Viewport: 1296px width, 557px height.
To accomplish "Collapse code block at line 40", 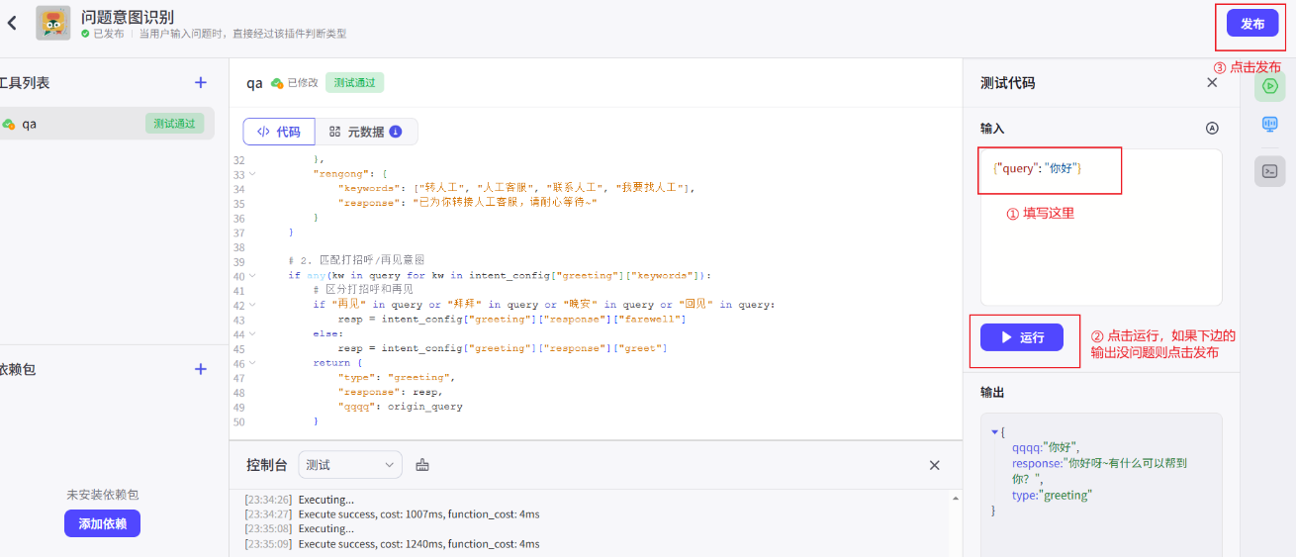I will click(x=251, y=275).
